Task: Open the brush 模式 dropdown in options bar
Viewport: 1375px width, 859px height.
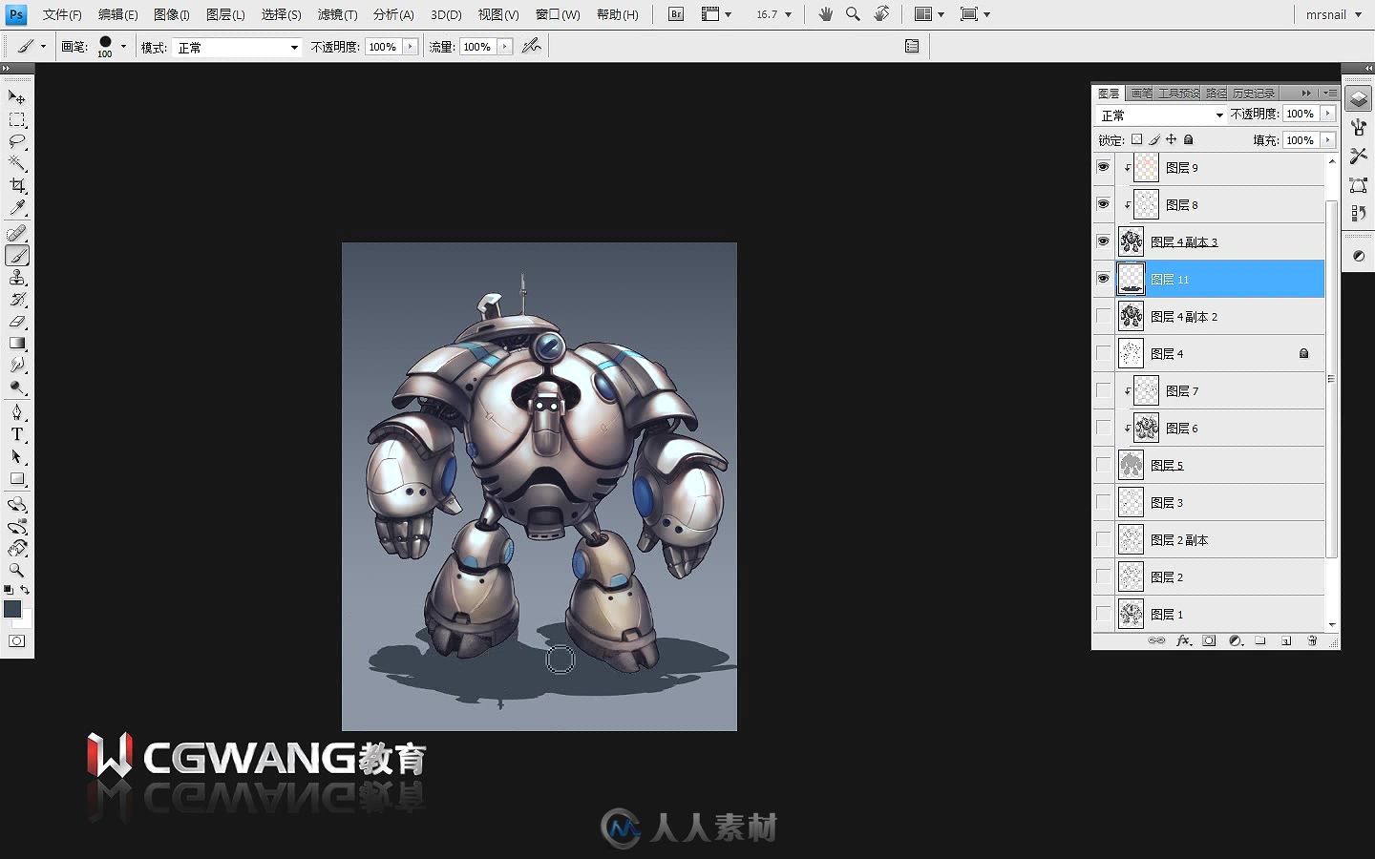Action: pyautogui.click(x=237, y=47)
